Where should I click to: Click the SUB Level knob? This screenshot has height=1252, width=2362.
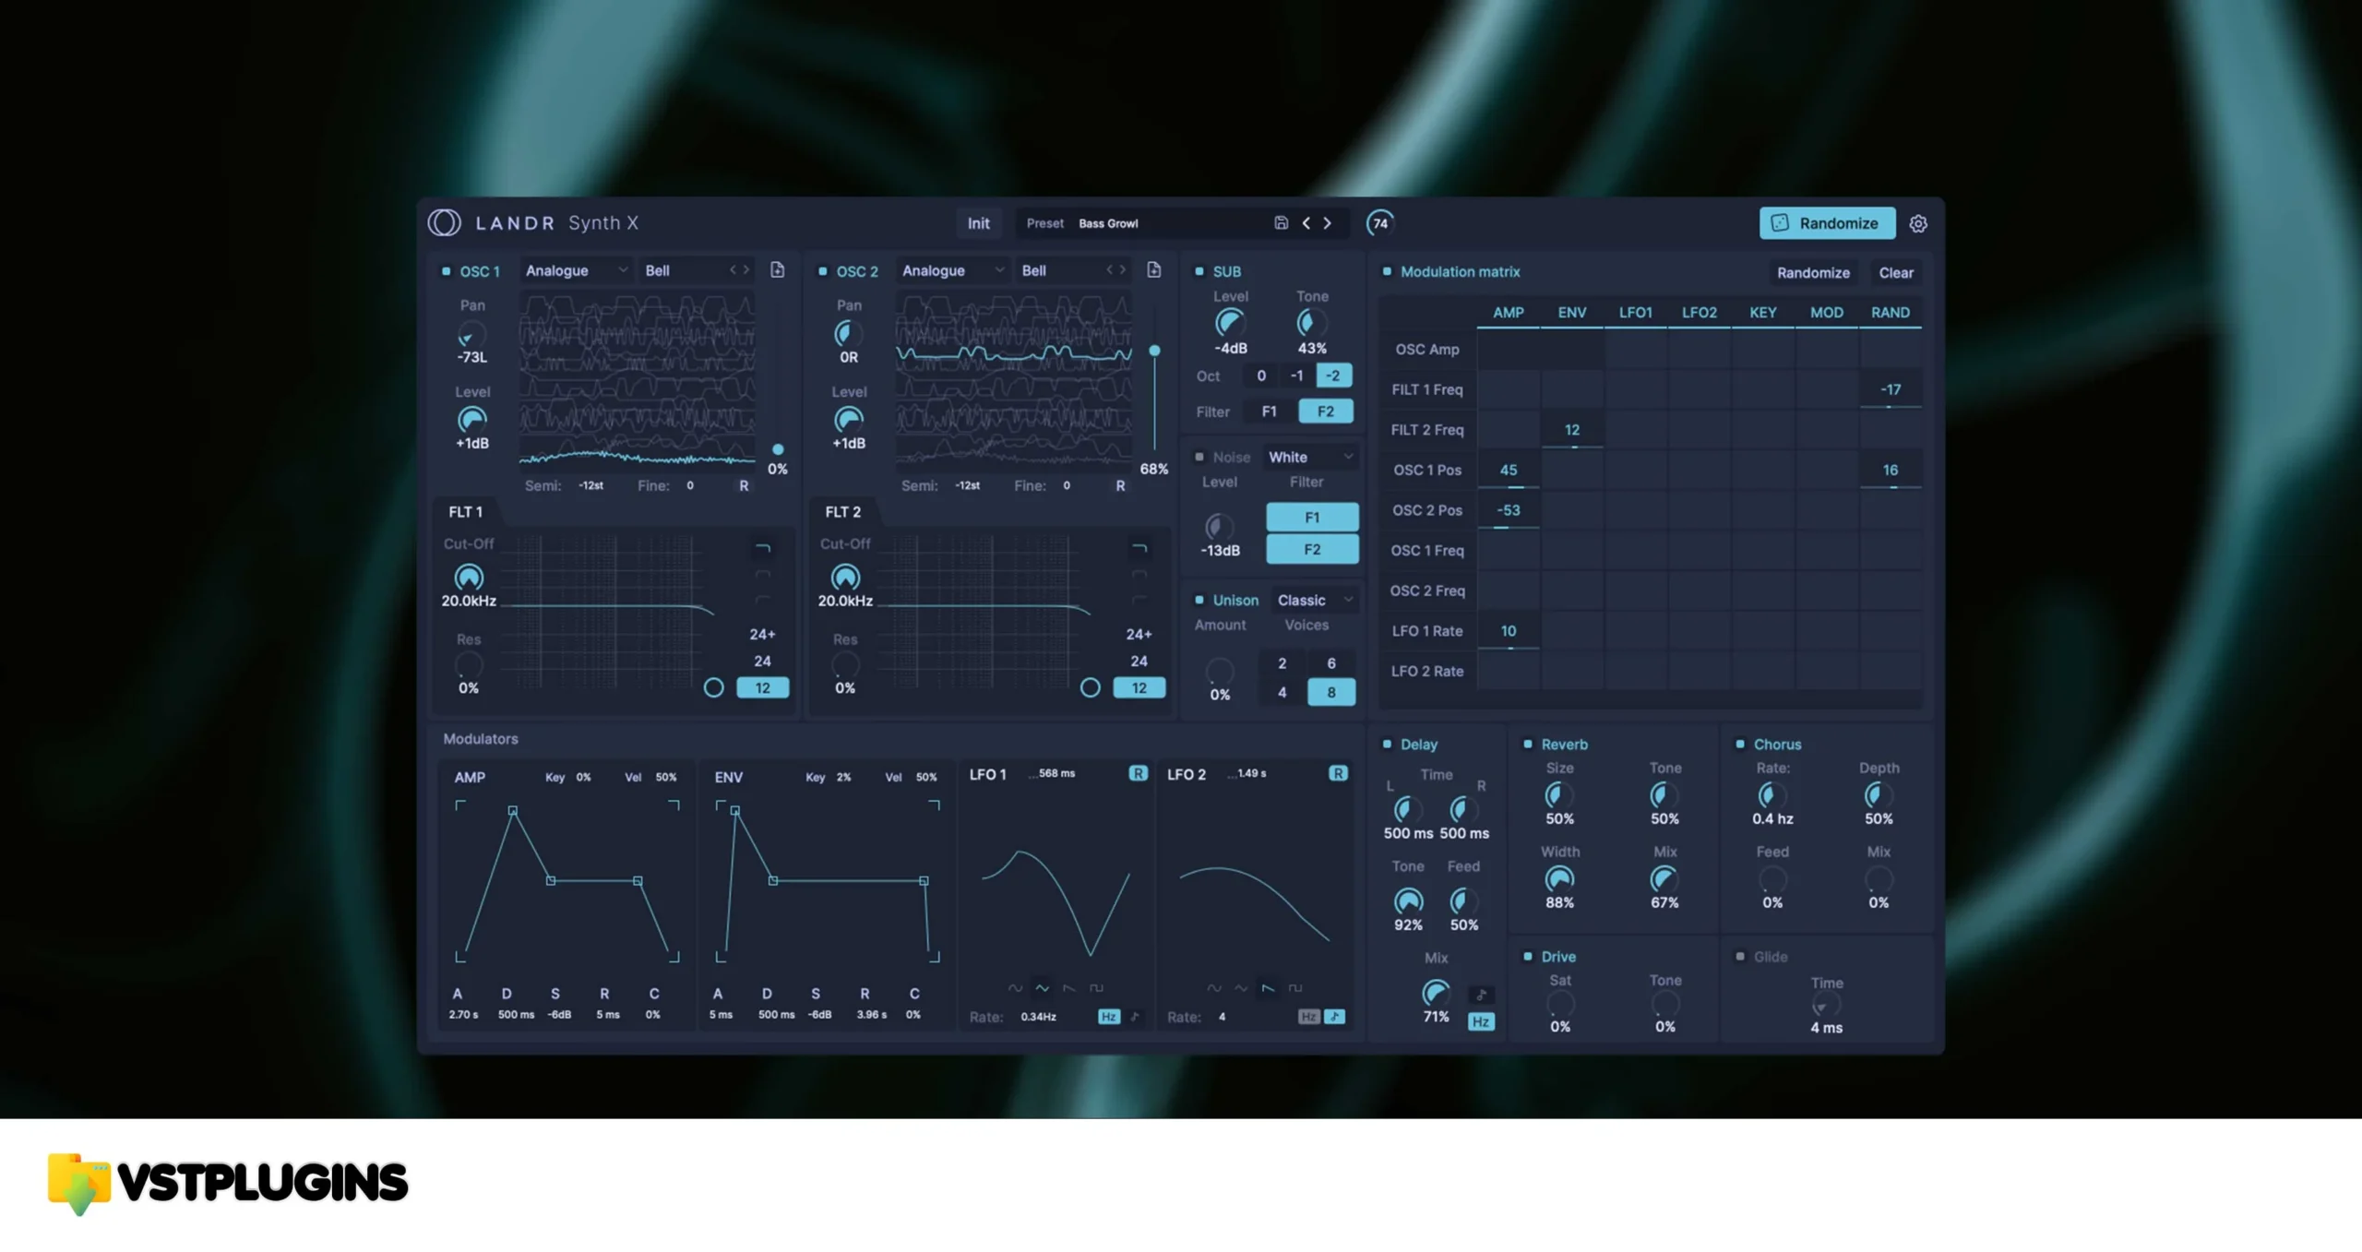pyautogui.click(x=1229, y=322)
